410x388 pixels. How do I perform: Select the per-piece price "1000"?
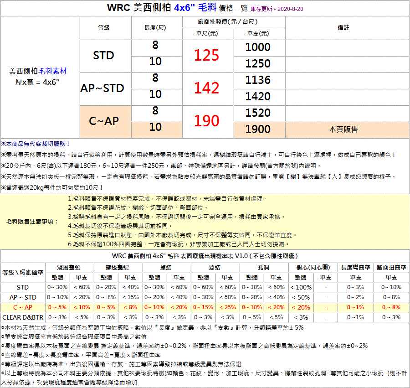[x=258, y=47]
